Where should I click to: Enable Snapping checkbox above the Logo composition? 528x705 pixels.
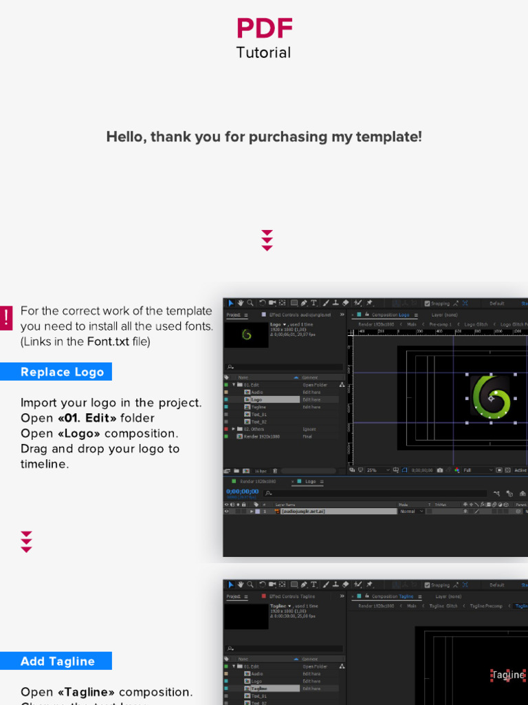coord(427,303)
